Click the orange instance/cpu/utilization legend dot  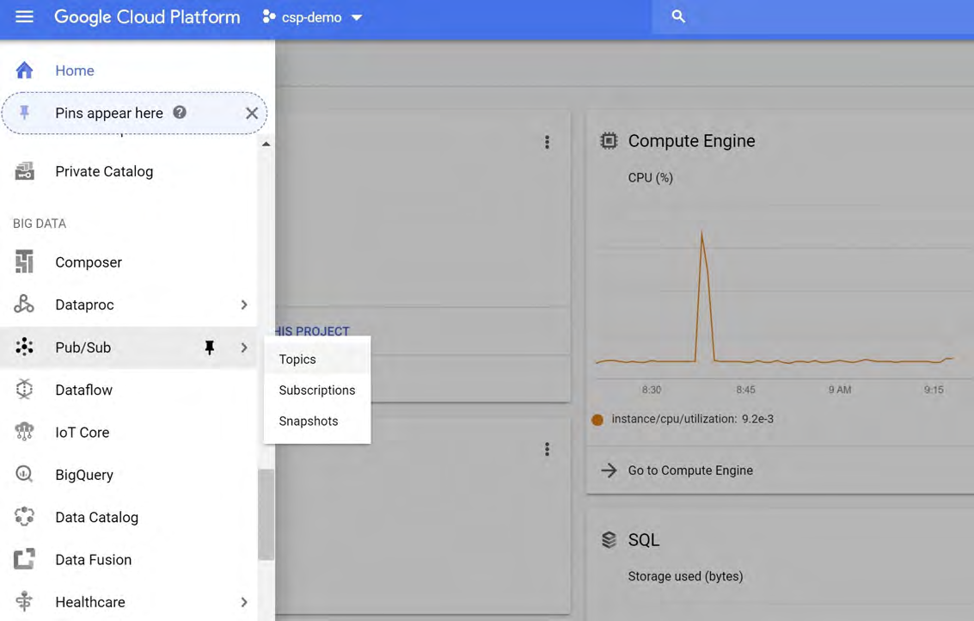click(x=597, y=420)
